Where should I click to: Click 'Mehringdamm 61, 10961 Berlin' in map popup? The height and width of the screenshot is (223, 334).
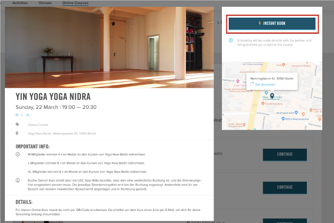point(272,78)
